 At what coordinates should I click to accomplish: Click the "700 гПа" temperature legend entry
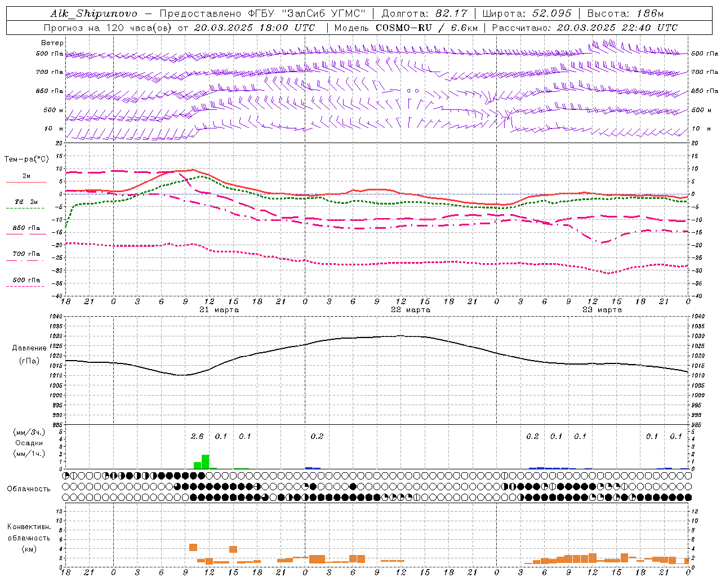(x=26, y=254)
